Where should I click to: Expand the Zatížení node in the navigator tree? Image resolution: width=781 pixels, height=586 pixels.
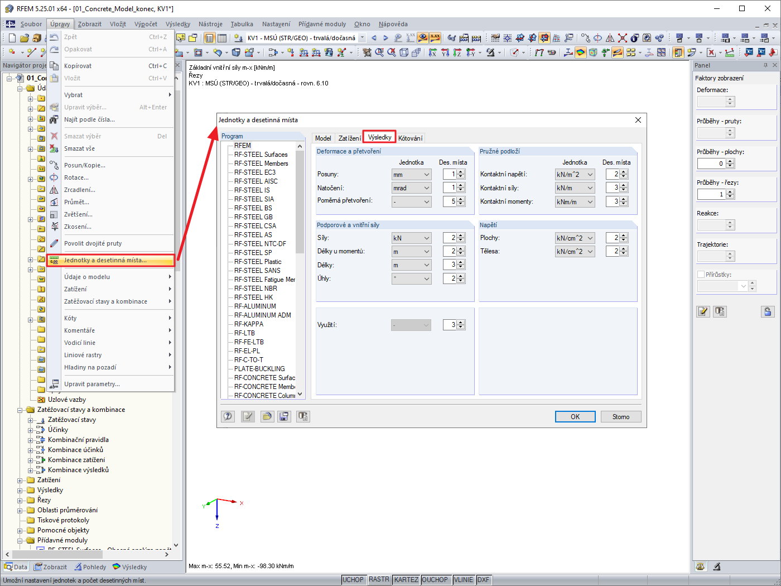(20, 480)
